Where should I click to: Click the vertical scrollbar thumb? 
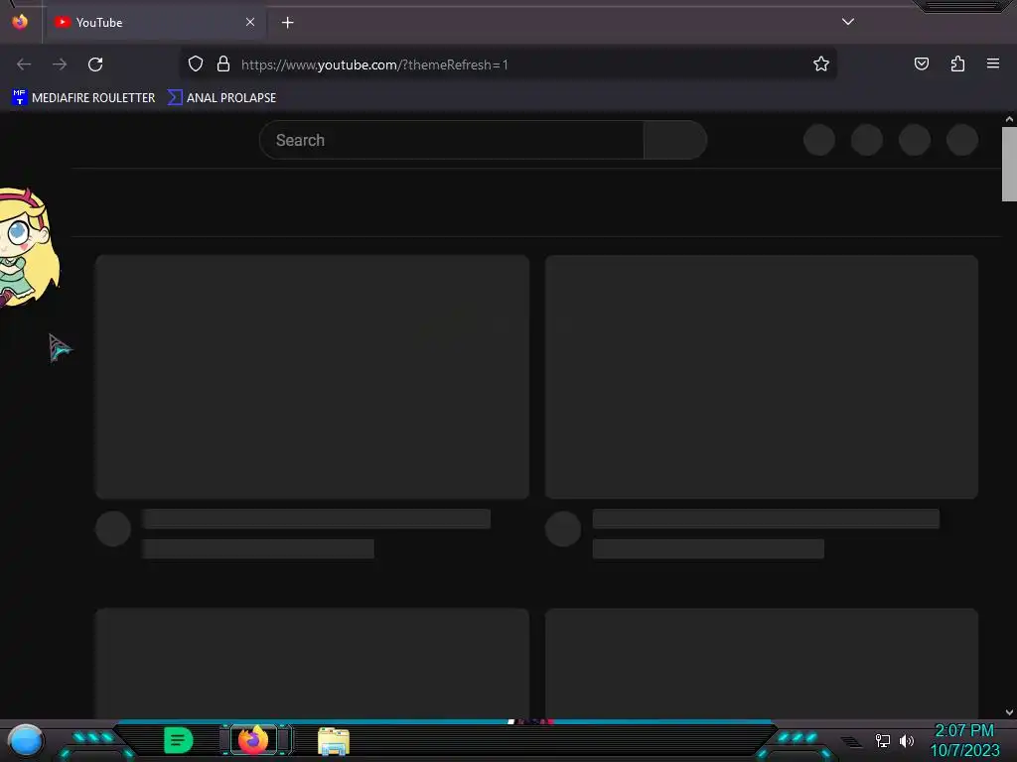[x=1009, y=165]
